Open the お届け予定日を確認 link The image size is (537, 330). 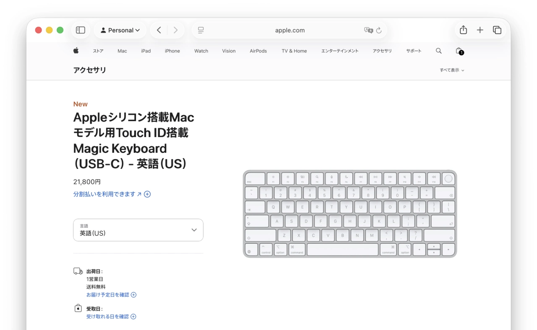pos(108,295)
